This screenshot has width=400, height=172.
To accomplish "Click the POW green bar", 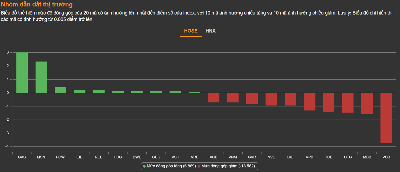I will click(x=60, y=90).
